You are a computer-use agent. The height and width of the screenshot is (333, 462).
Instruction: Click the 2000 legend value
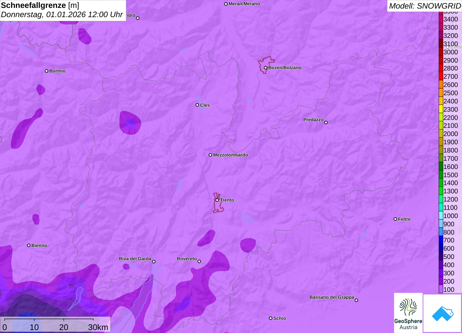coord(450,134)
